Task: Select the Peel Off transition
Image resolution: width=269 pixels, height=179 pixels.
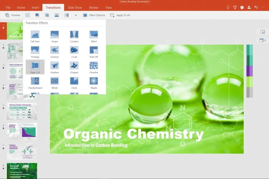Action: 94,52
